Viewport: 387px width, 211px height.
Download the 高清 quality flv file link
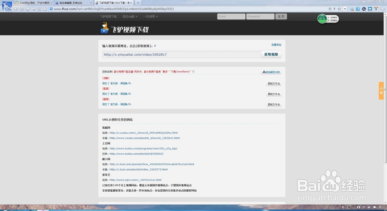coord(117,94)
